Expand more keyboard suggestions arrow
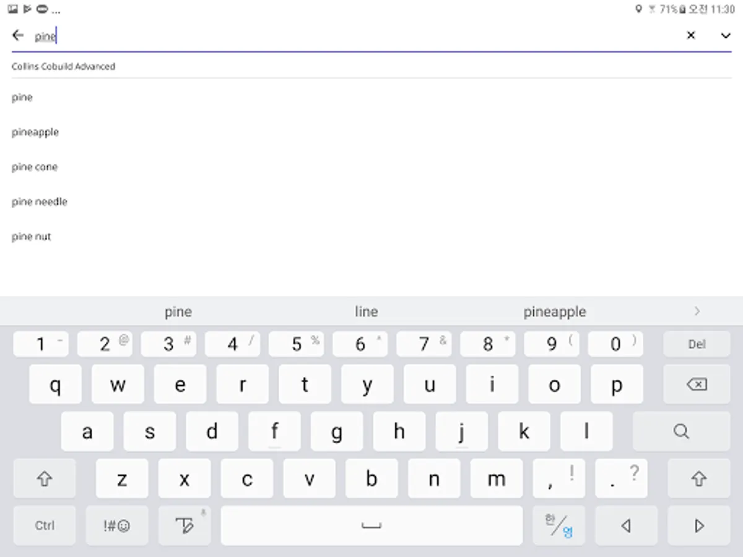The image size is (743, 557). point(697,311)
